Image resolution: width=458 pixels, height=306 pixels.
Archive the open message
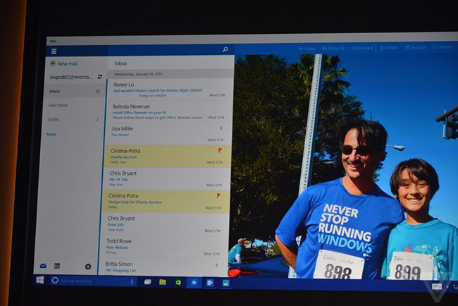click(x=416, y=49)
